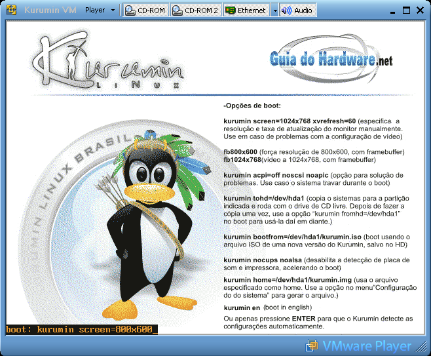Close the VMware Player window
The width and height of the screenshot is (431, 356).
click(420, 10)
